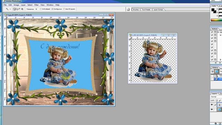Screen dimensions: 222x125
Task: Open the File Browser icon in options bar
Action: [128, 9]
